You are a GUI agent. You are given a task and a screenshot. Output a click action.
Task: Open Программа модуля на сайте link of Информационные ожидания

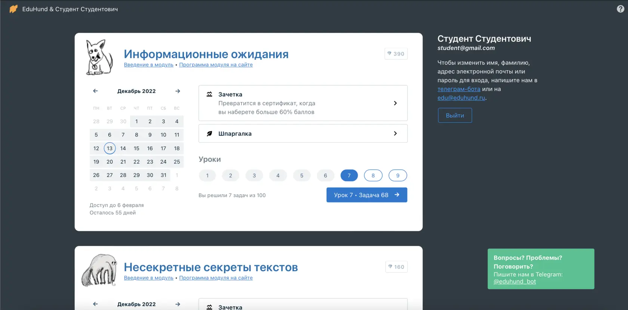click(216, 65)
